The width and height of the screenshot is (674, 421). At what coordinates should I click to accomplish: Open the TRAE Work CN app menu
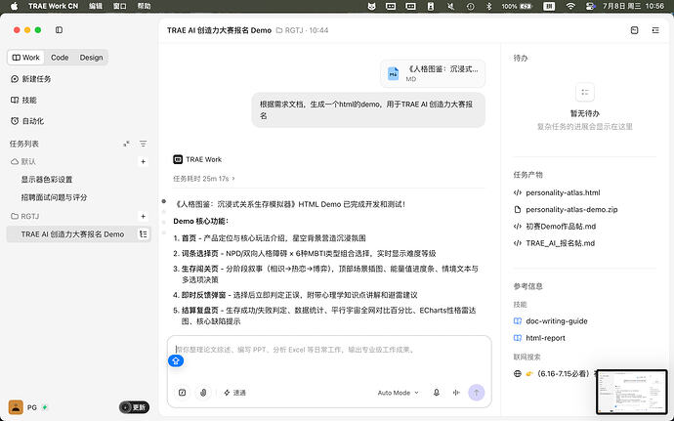(x=54, y=6)
